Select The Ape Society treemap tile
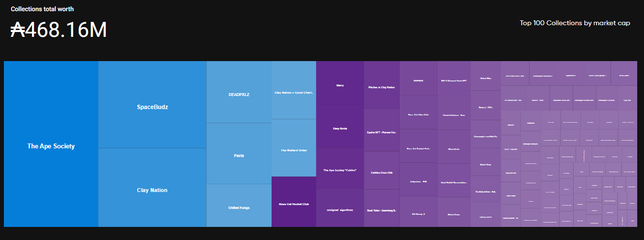The width and height of the screenshot is (644, 240). 51,144
